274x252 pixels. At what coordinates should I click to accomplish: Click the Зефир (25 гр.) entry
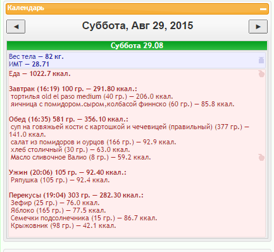[55, 203]
